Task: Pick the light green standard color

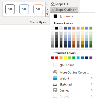Action: tap(69, 58)
